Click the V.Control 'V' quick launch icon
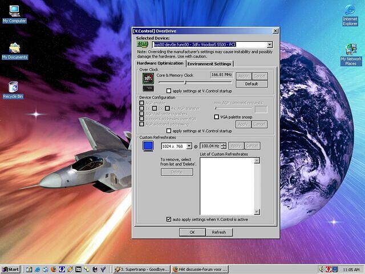Image resolution: width=365 pixels, height=274 pixels. [x=103, y=269]
